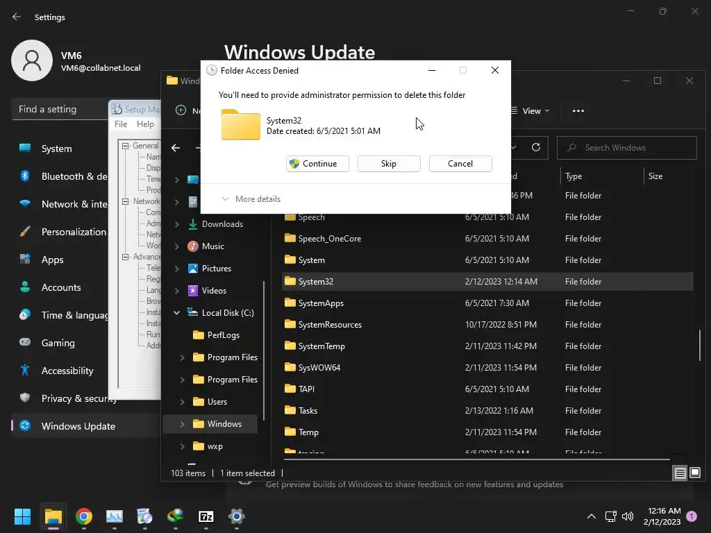
Task: Sort by the Type column header
Action: pos(574,176)
